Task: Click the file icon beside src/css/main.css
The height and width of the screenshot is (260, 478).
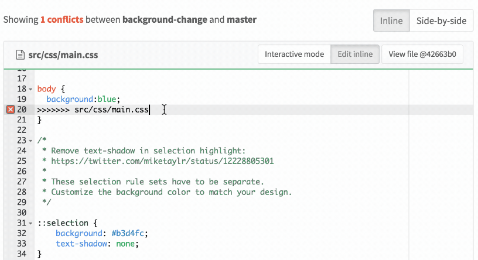Action: pos(21,55)
